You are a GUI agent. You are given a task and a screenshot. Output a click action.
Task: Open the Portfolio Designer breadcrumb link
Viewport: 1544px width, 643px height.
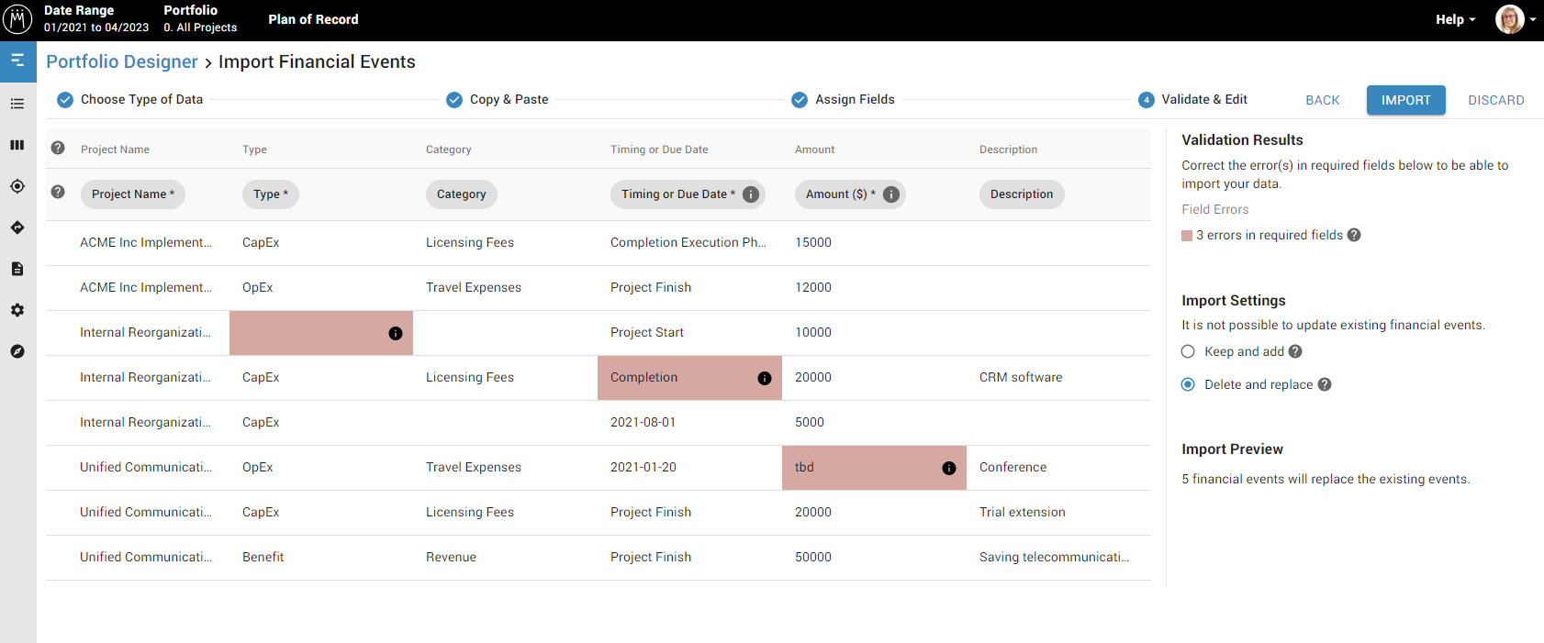coord(122,61)
